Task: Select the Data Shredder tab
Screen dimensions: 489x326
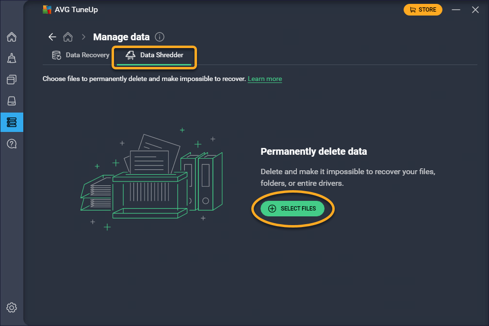Action: (155, 55)
